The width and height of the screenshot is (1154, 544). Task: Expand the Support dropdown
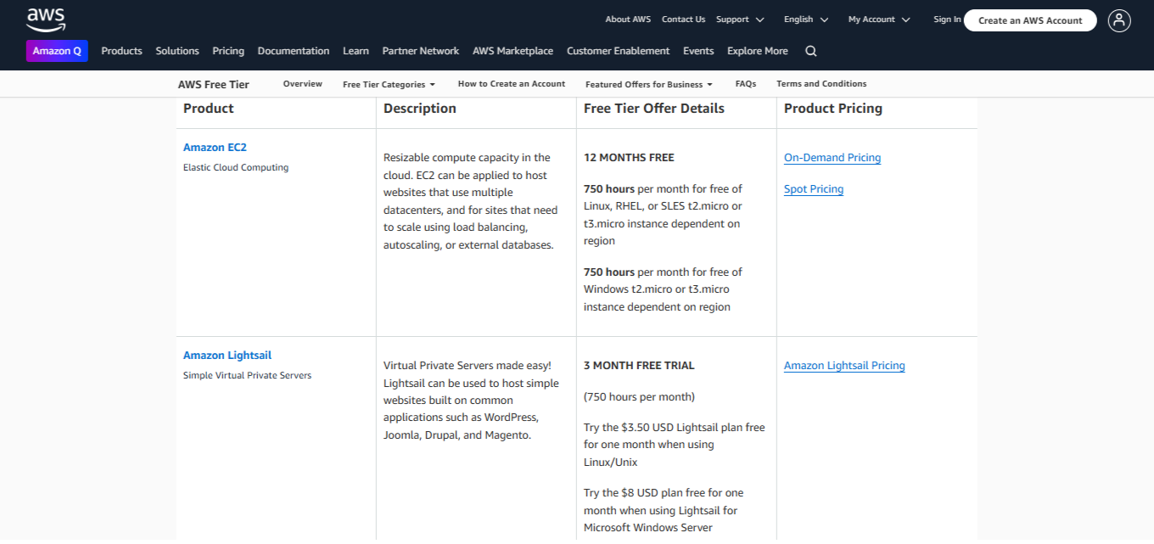740,20
